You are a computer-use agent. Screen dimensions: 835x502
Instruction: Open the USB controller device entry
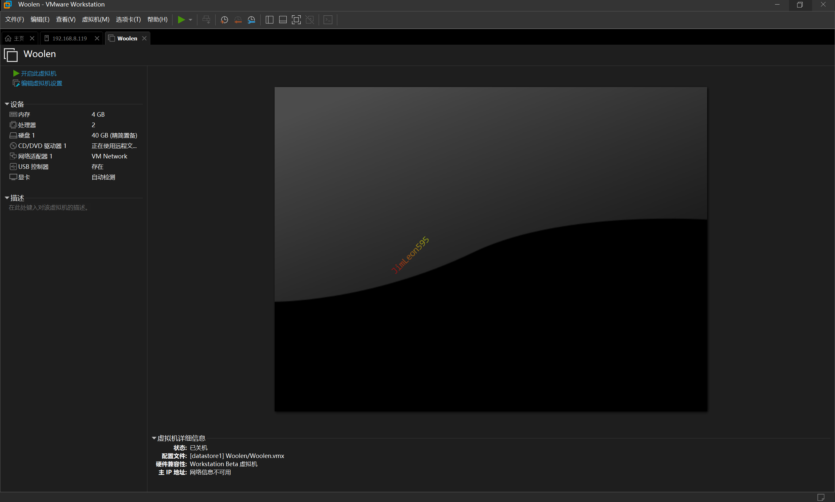pyautogui.click(x=33, y=167)
